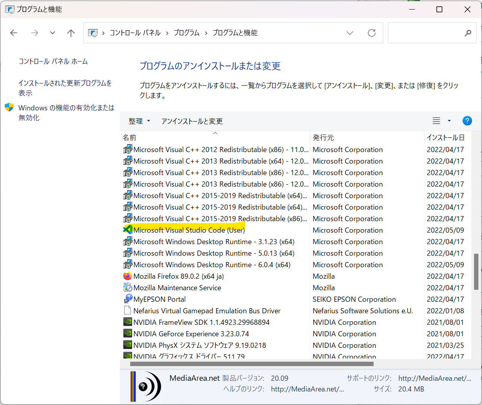
Task: Open the http://MediaArea.net/ support link
Action: pyautogui.click(x=435, y=378)
